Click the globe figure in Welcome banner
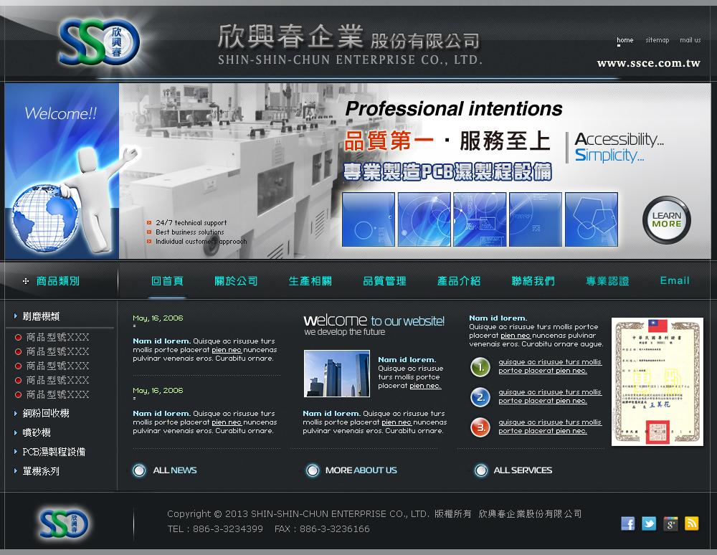Screen dimensions: 717x555 [x=45, y=217]
